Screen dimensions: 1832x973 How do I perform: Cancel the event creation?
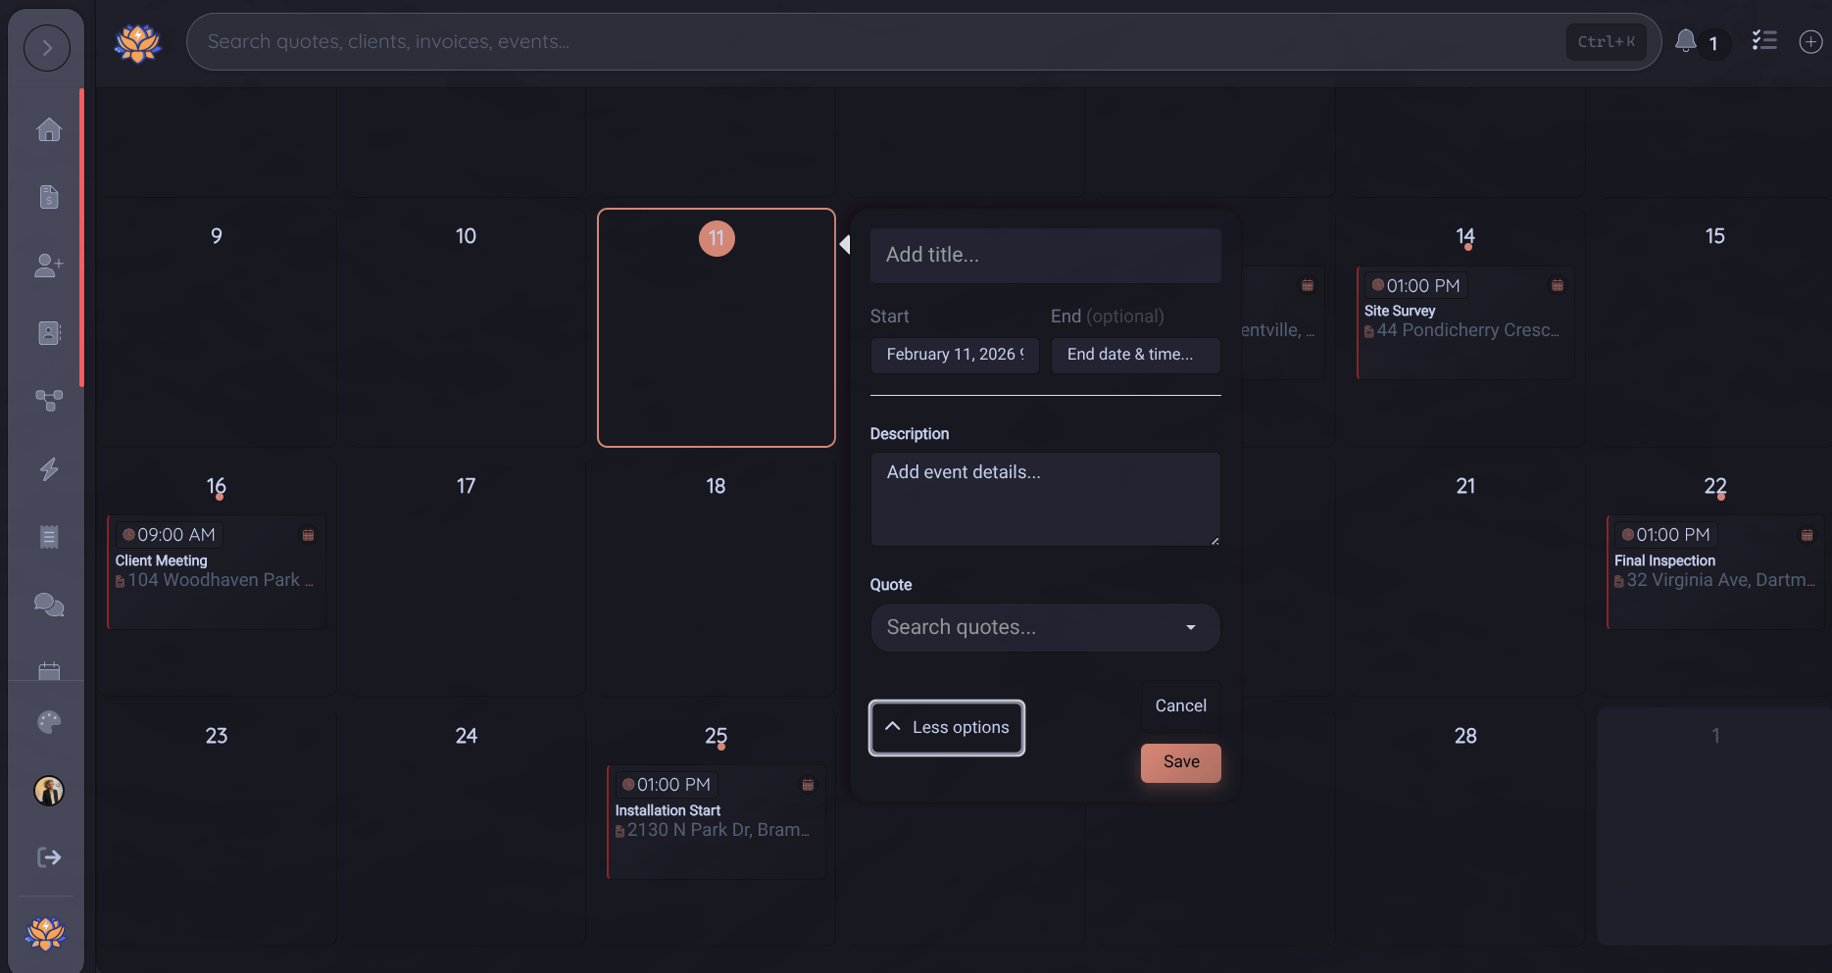[1179, 705]
